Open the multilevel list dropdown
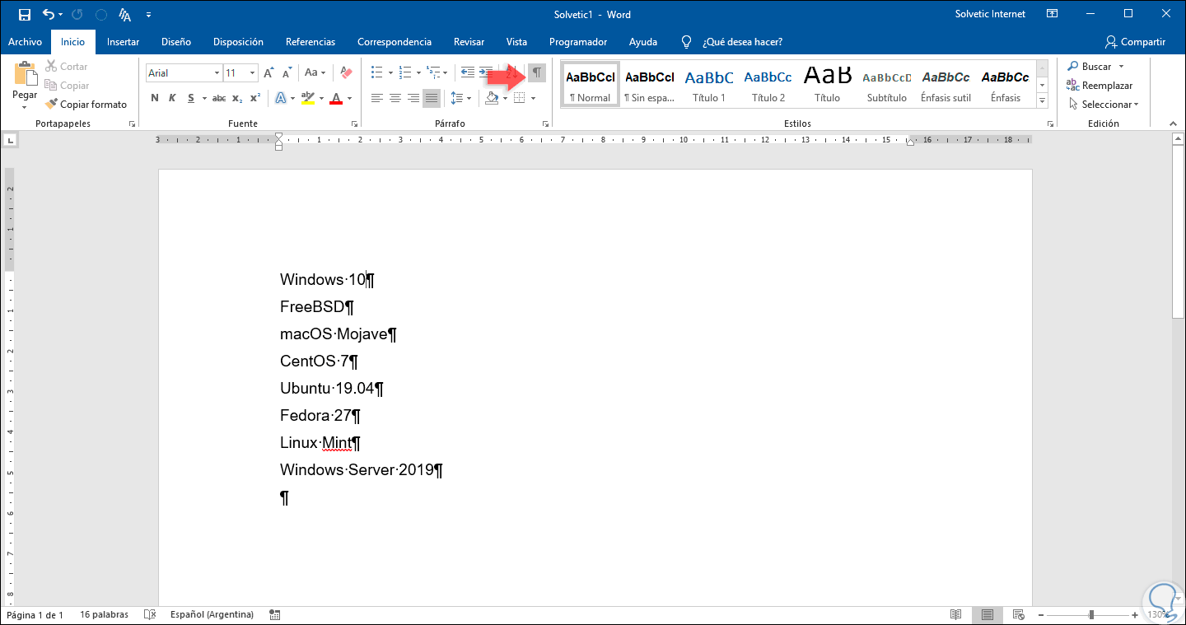Screen dimensions: 1186x625 [446, 72]
